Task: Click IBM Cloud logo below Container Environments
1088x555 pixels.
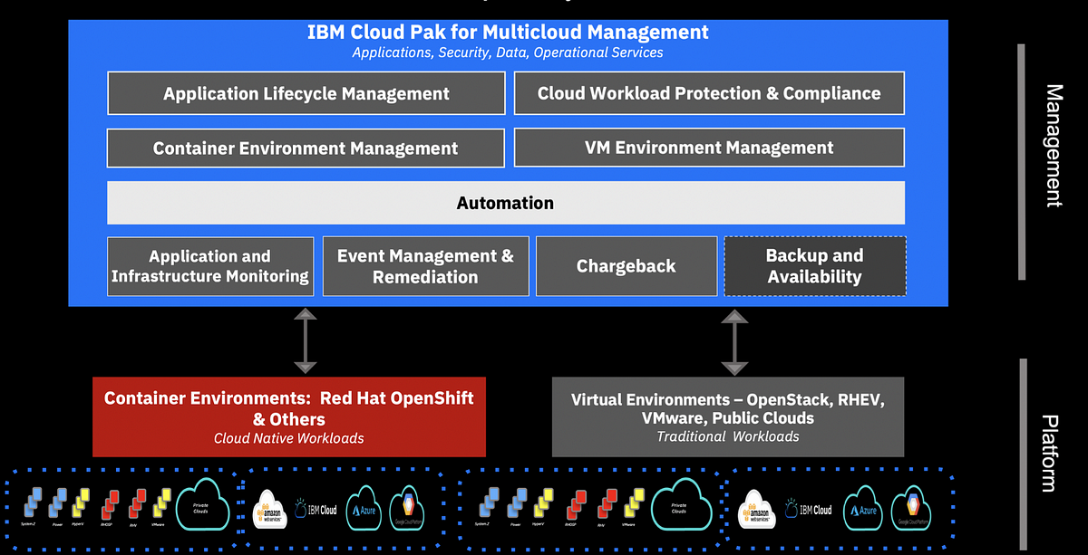Action: [316, 508]
